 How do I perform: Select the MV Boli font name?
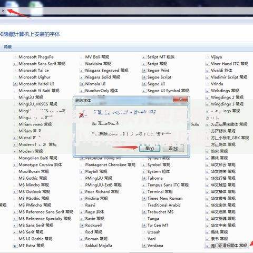[97, 57]
